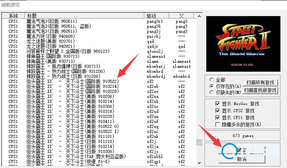Confirm with the 确定 button
Image resolution: width=287 pixels, height=168 pixels.
[241, 150]
